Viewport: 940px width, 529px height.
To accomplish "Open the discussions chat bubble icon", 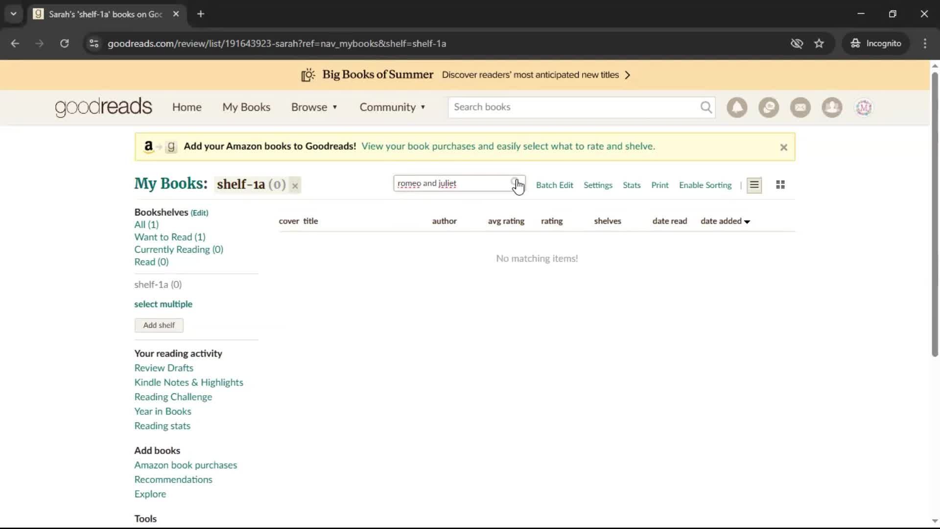I will click(769, 107).
